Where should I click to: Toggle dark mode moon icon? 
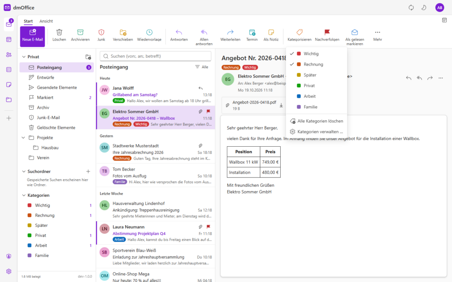[x=424, y=7]
